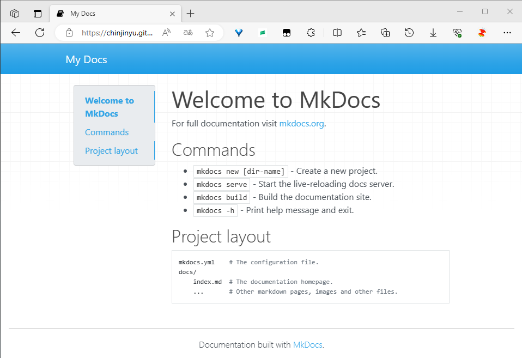
Task: Maximize the browser window
Action: point(485,11)
